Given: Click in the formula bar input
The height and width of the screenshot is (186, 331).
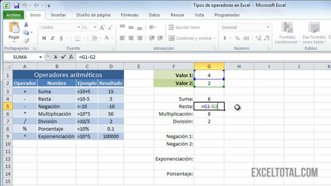Looking at the screenshot, I should point(203,57).
